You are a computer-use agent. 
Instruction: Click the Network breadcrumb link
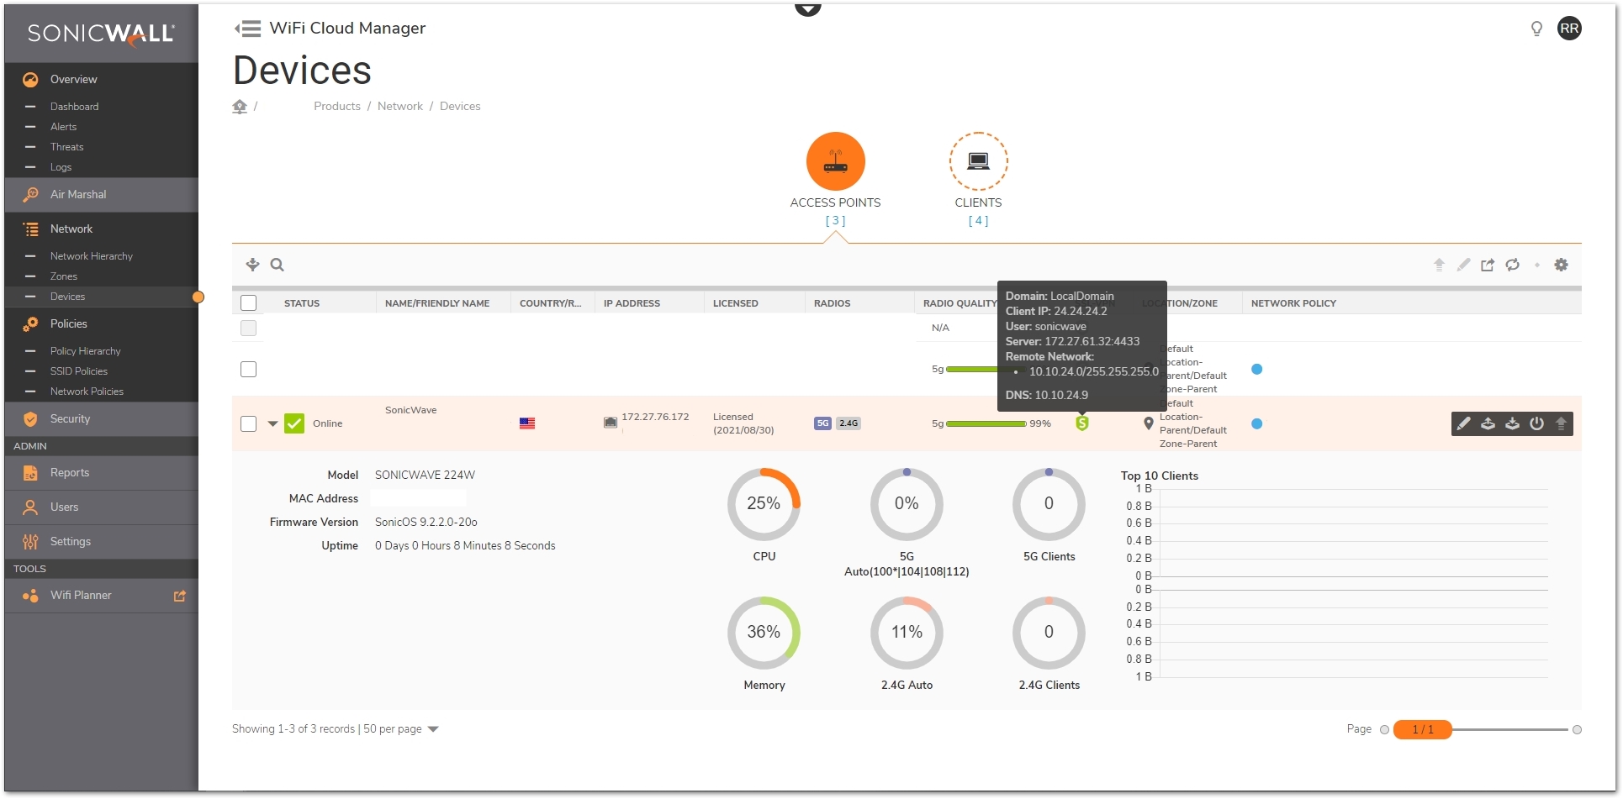[399, 106]
